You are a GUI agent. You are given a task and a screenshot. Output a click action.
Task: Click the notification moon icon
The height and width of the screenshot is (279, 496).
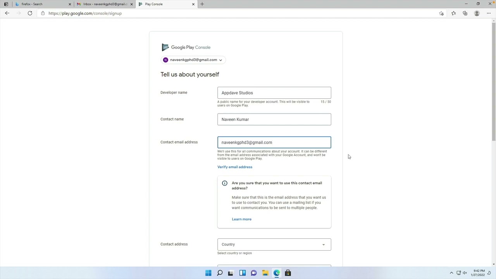(489, 273)
